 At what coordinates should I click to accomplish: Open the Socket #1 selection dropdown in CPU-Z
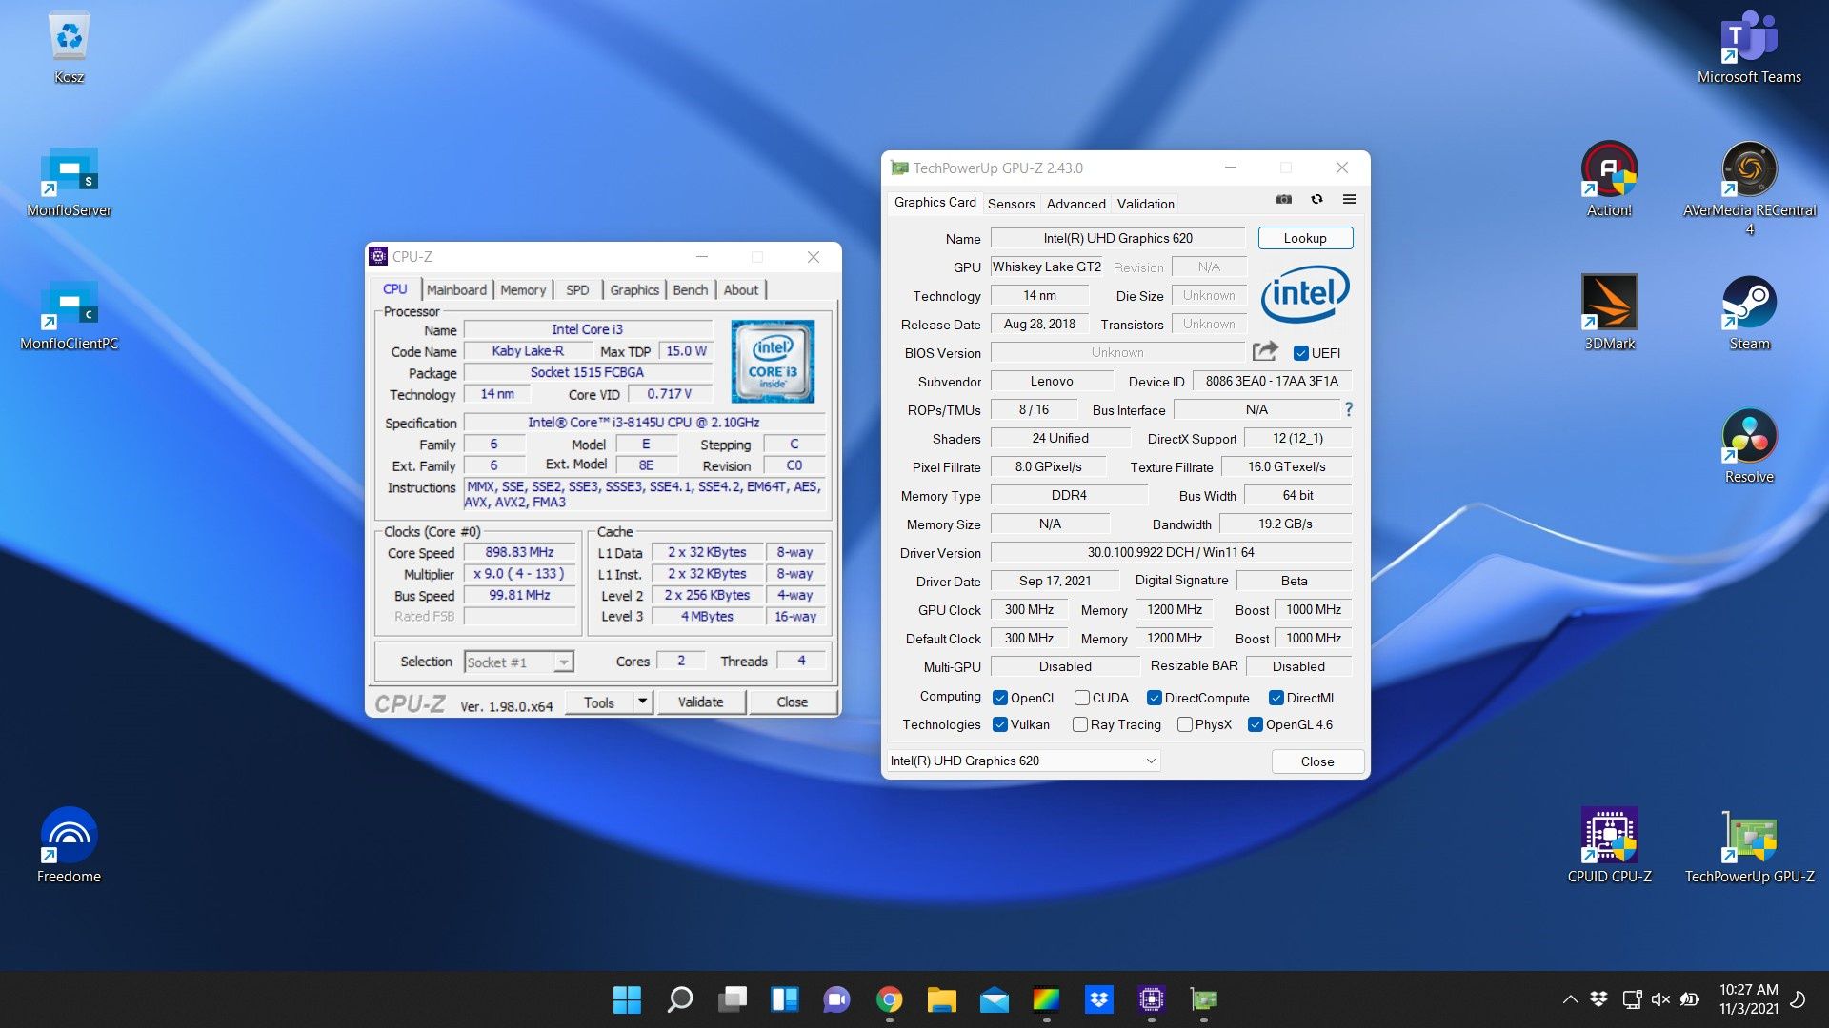[518, 662]
